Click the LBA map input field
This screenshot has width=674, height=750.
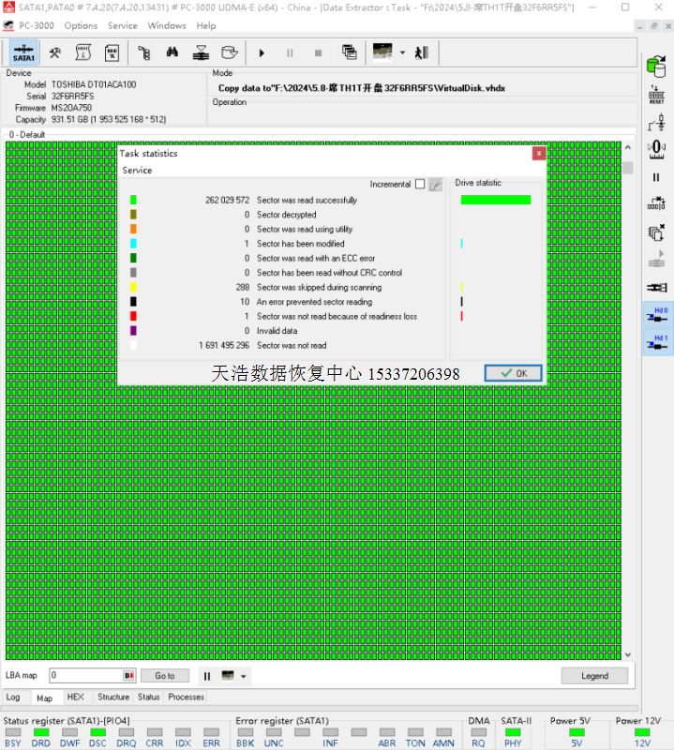click(x=86, y=676)
